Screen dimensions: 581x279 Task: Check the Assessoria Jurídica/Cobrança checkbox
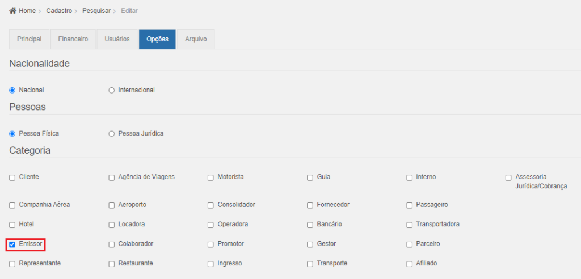508,177
